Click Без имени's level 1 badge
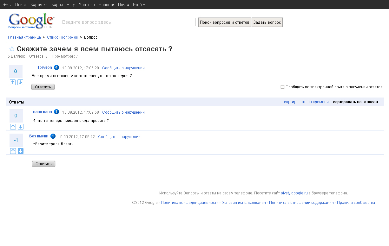The height and width of the screenshot is (246, 389). pyautogui.click(x=53, y=136)
